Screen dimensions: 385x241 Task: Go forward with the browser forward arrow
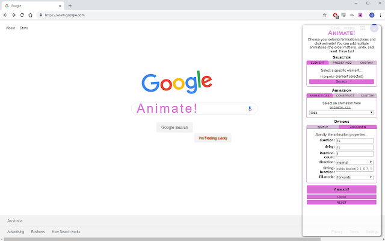[13, 15]
